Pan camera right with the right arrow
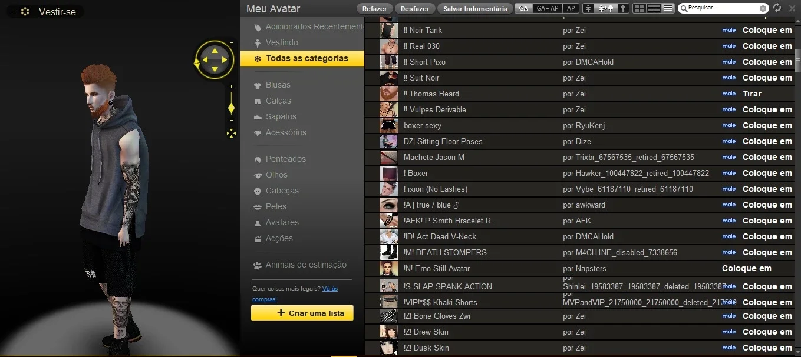 tap(225, 60)
